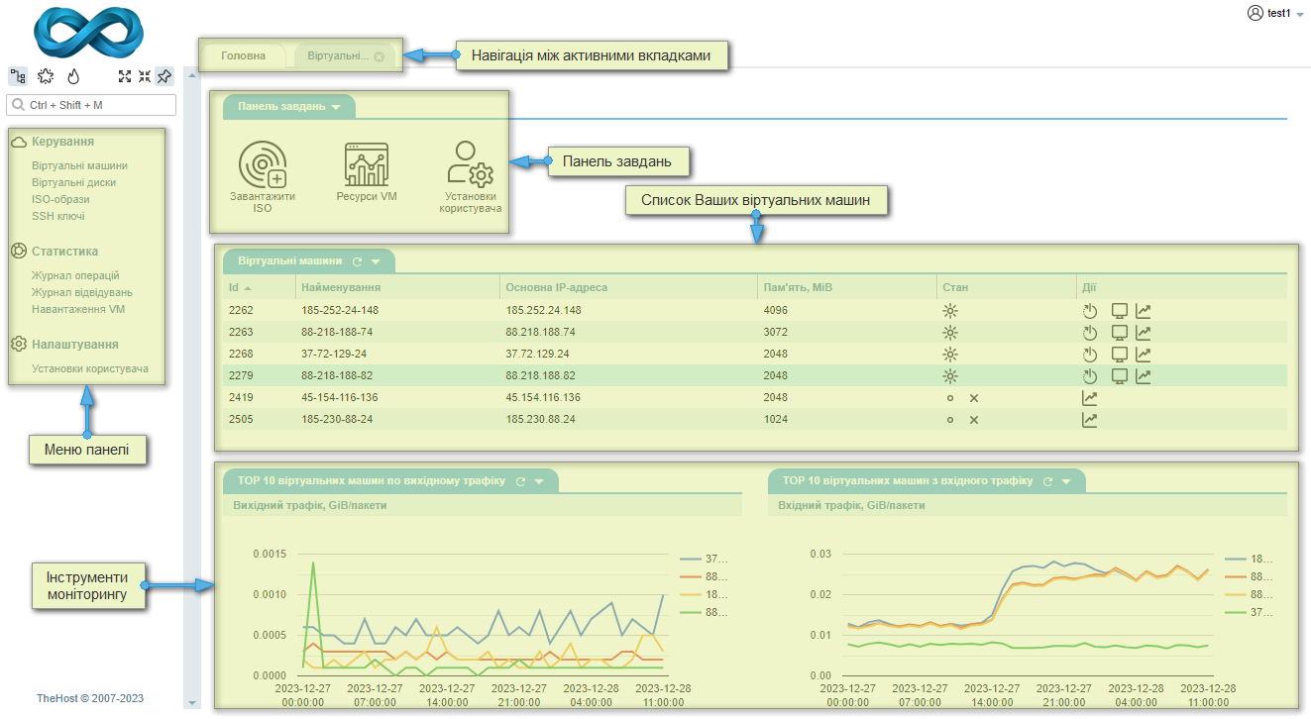Collapse the Статистика menu section
Viewport: 1311px width, 719px height.
point(64,252)
